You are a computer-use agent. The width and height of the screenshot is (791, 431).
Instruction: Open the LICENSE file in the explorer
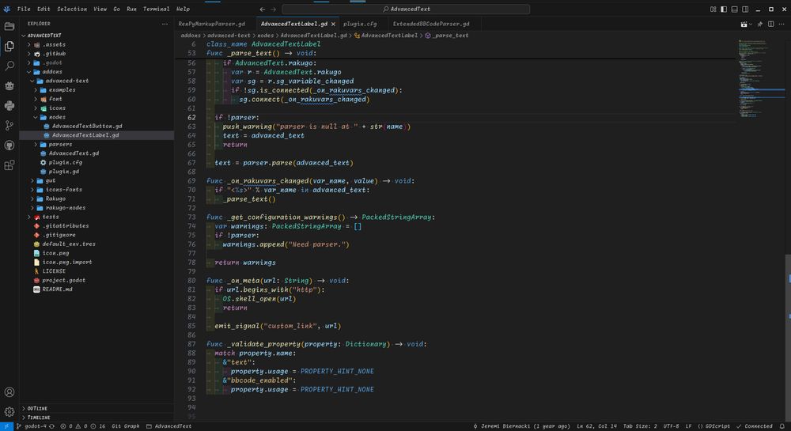click(x=96, y=271)
